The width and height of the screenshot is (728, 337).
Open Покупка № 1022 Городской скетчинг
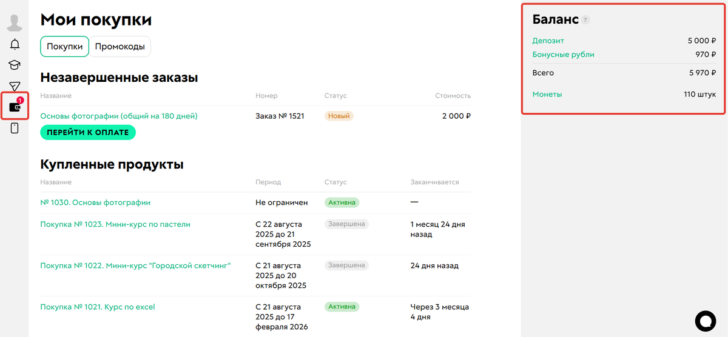pos(135,265)
